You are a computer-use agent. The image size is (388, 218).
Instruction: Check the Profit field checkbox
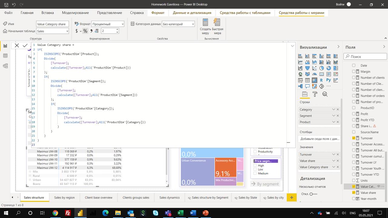(x=353, y=114)
